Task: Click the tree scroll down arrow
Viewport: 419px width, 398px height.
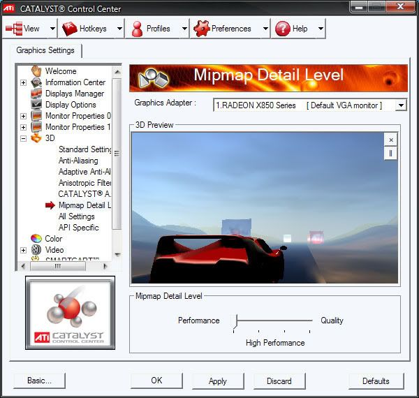Action: pos(117,254)
